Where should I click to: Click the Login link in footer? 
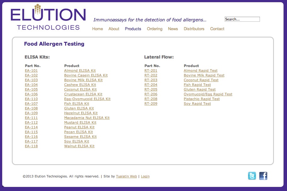(145, 176)
